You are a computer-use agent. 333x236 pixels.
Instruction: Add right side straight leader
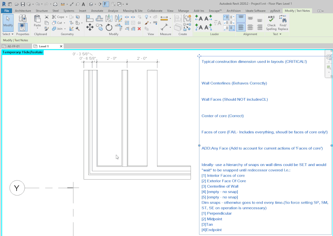pos(208,18)
